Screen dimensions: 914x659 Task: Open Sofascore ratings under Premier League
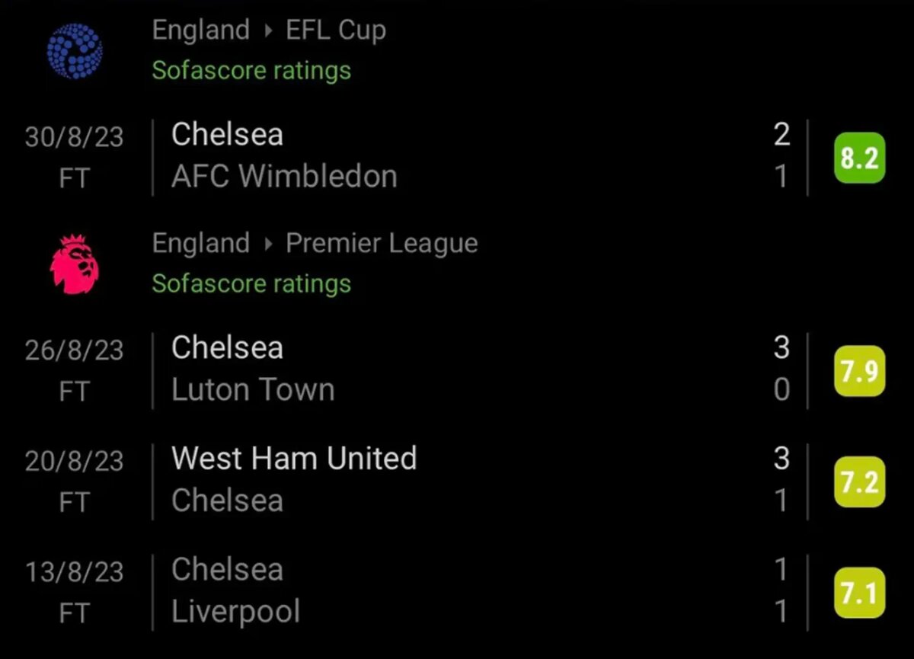point(251,283)
